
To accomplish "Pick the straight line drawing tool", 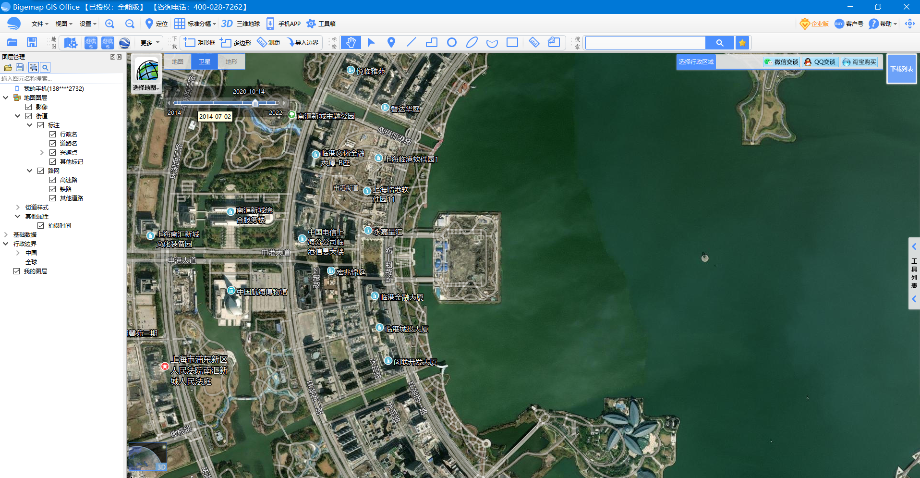I will click(411, 43).
